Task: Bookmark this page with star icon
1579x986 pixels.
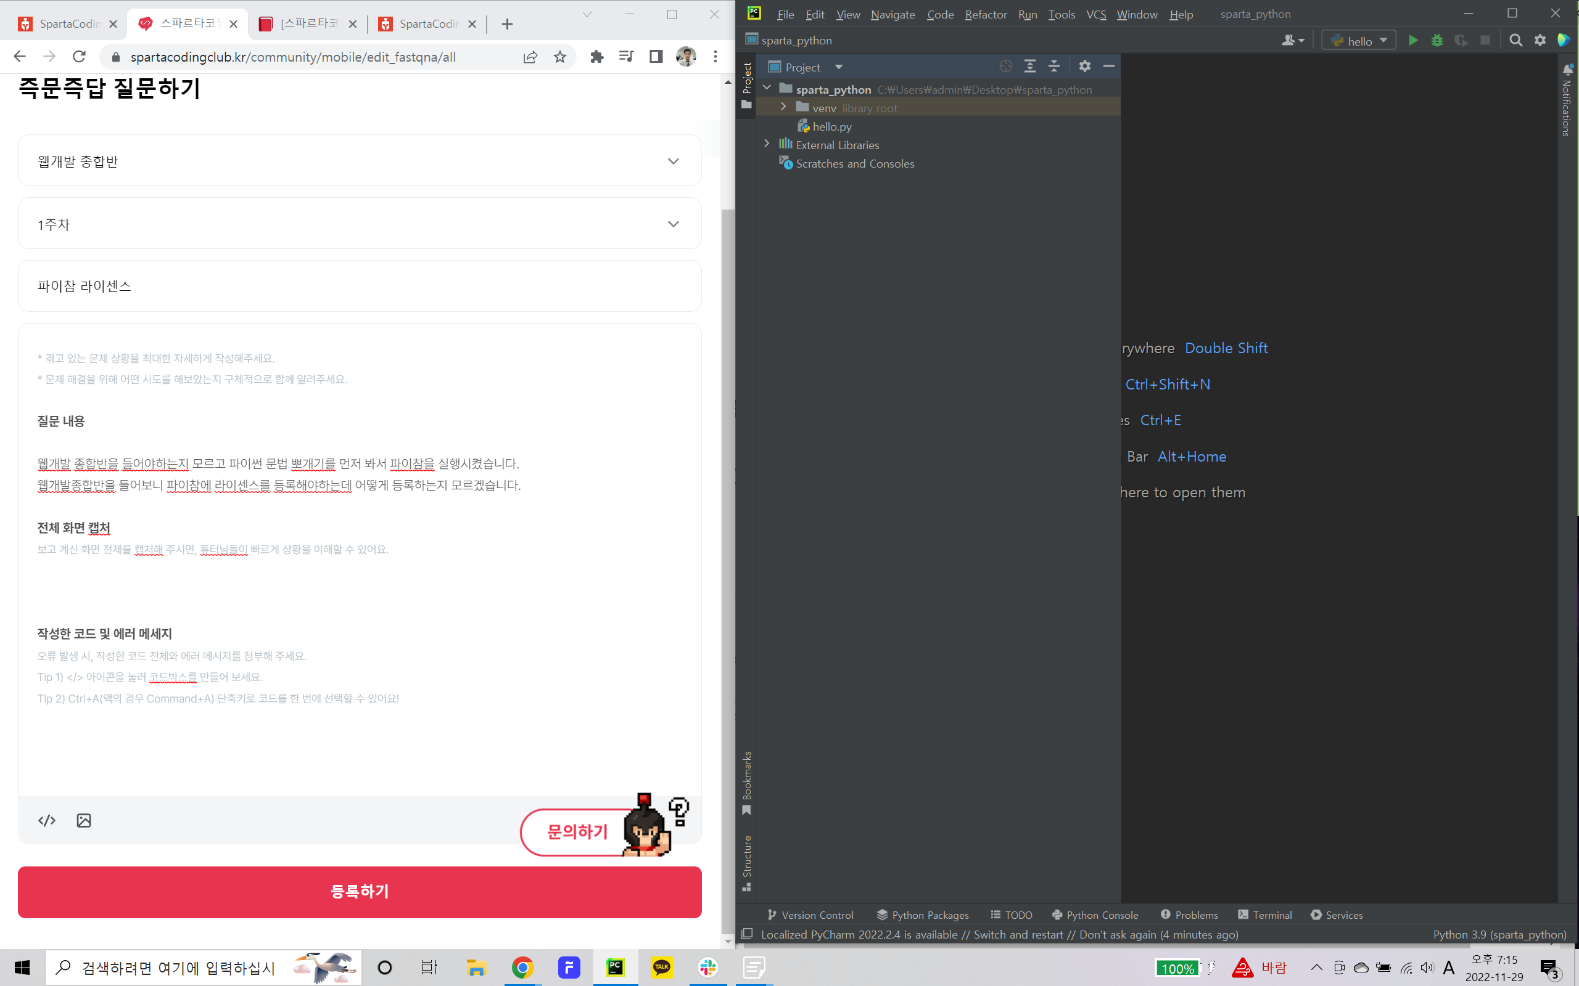Action: (560, 57)
